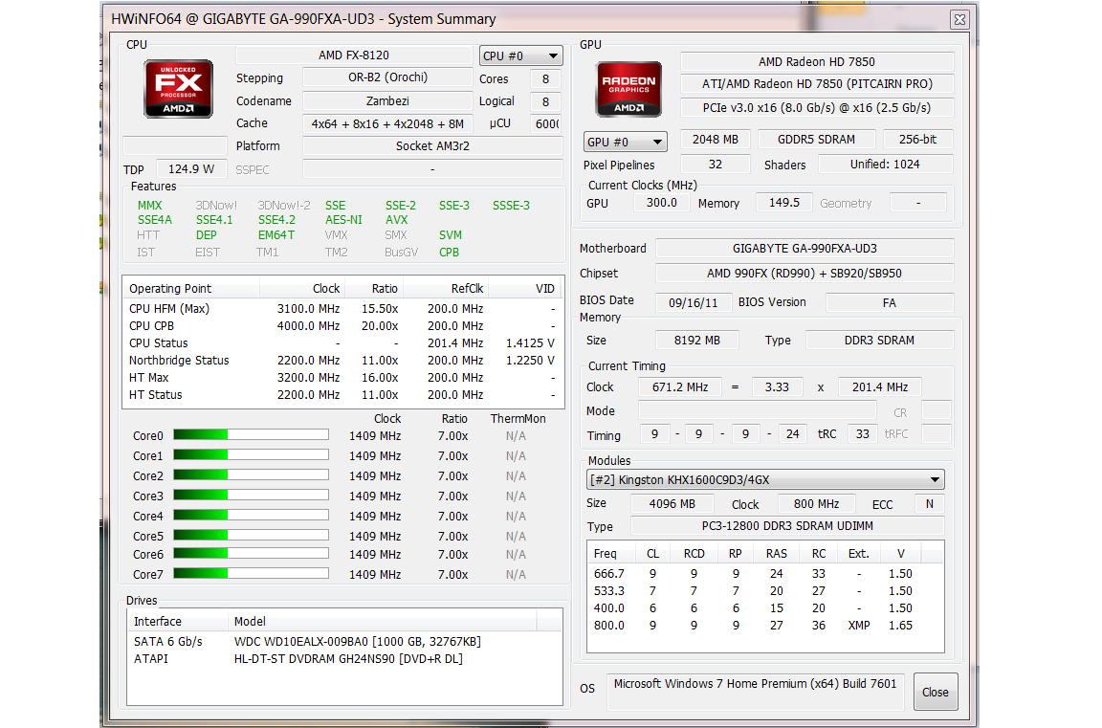Click the Radeon Graphics logo
1102x728 pixels.
pos(629,89)
